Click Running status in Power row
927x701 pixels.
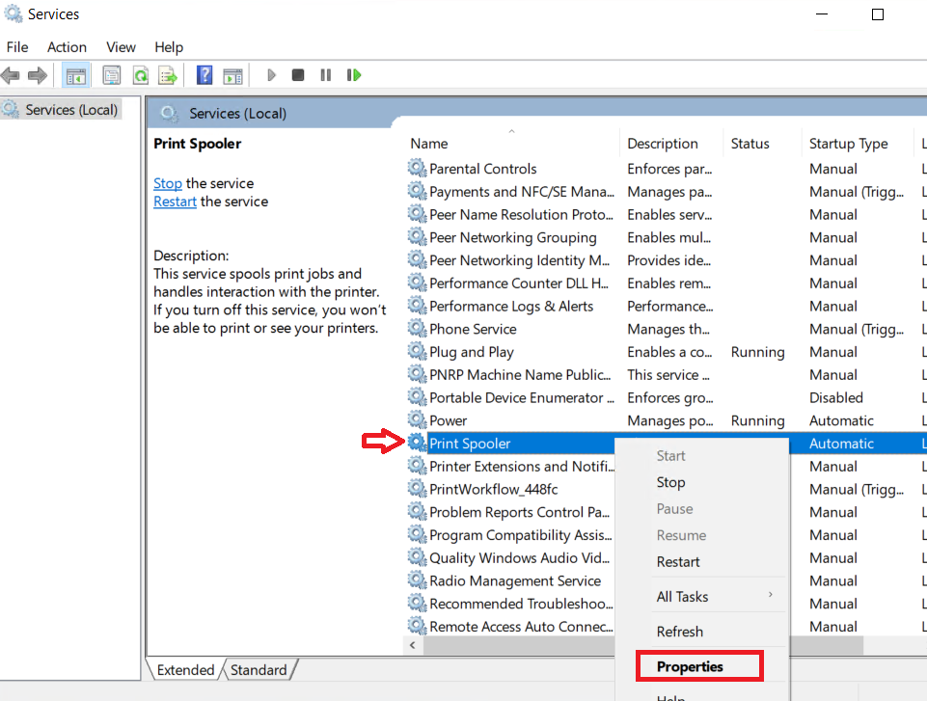coord(757,420)
